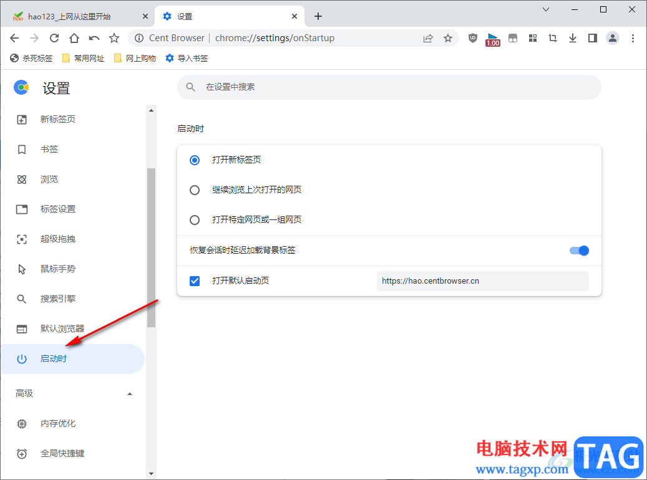Open the three-dot browser menu
This screenshot has width=647, height=480.
click(x=633, y=39)
